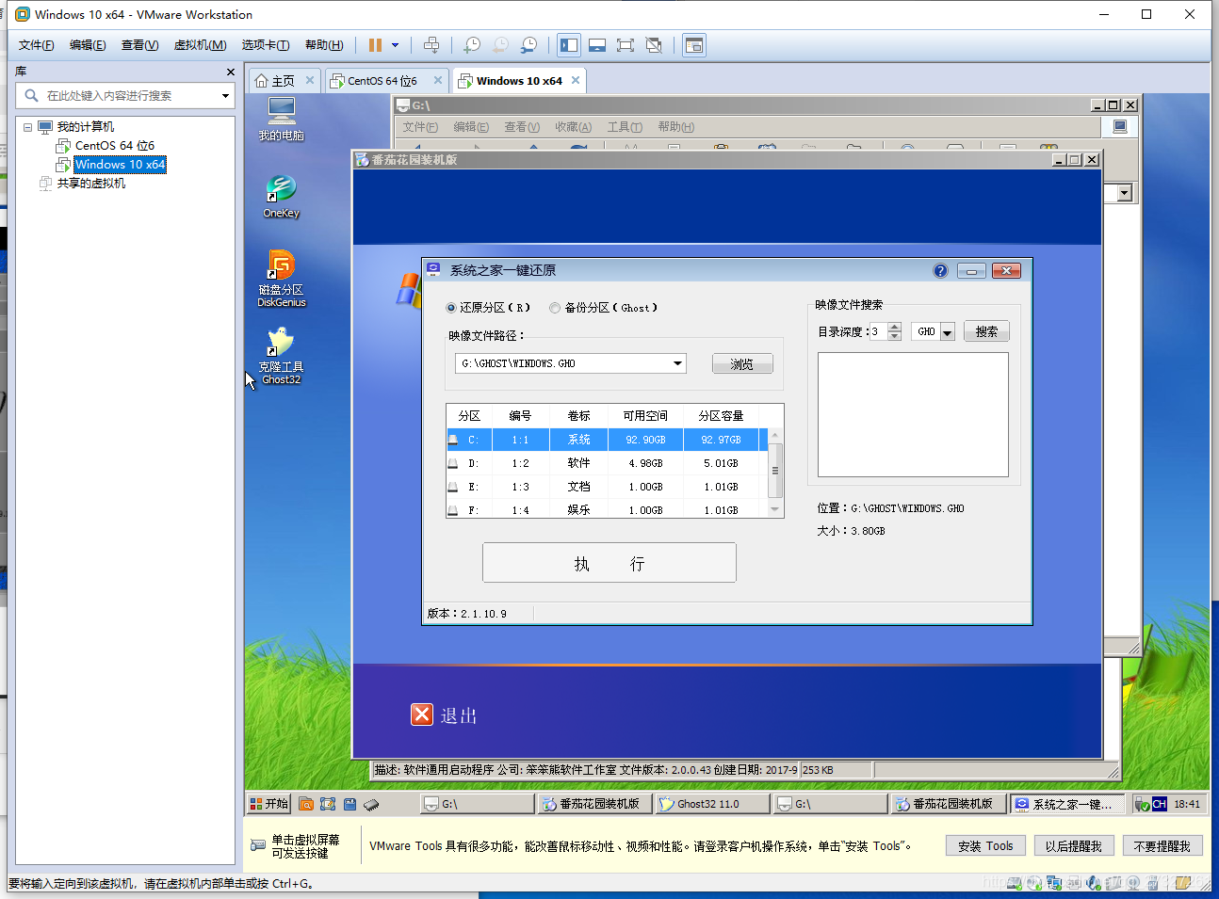
Task: Collapse the 我的计算机 tree node
Action: click(27, 127)
